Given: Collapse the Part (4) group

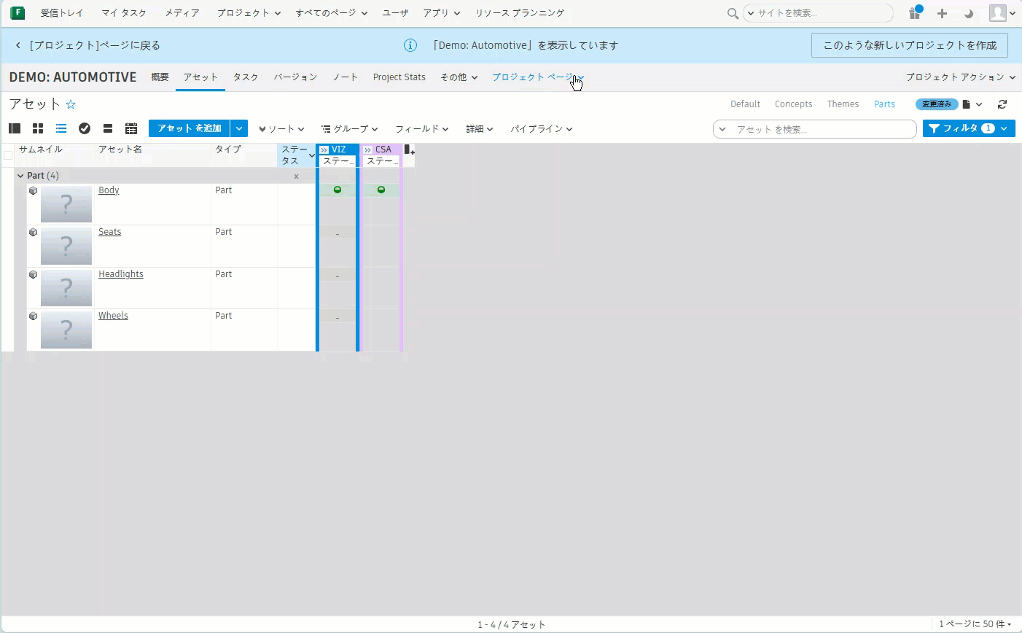Looking at the screenshot, I should pyautogui.click(x=20, y=176).
